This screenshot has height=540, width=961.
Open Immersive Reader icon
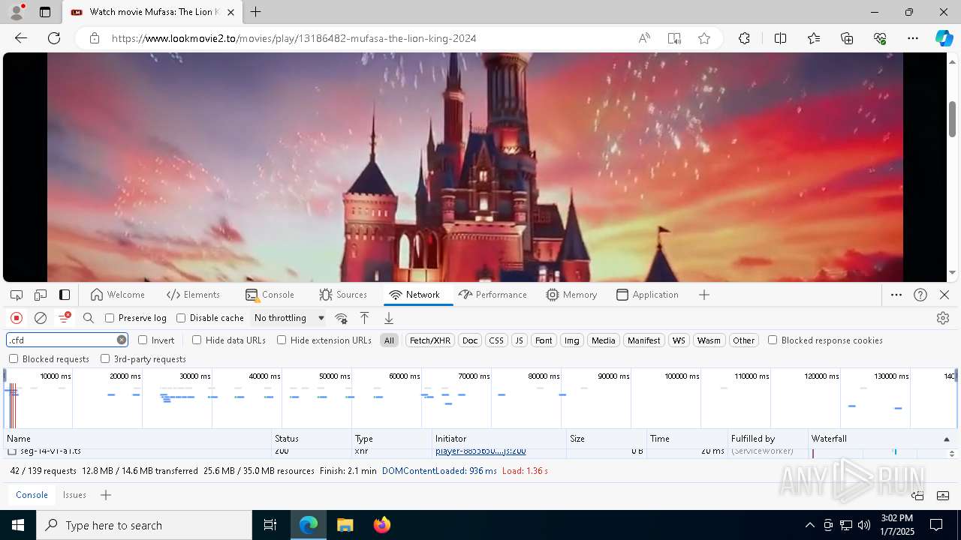674,38
